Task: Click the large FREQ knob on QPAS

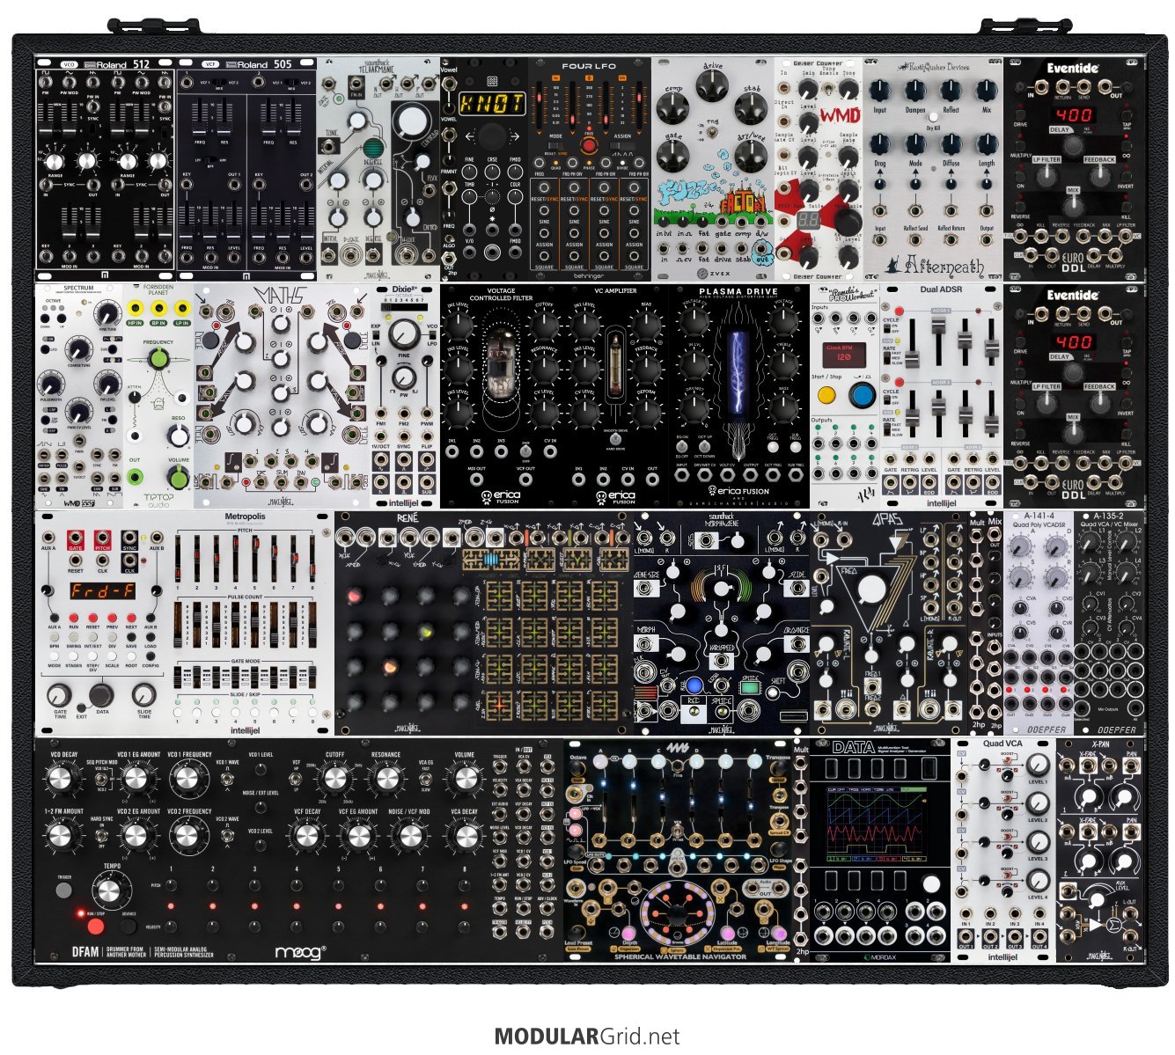Action: pyautogui.click(x=872, y=590)
